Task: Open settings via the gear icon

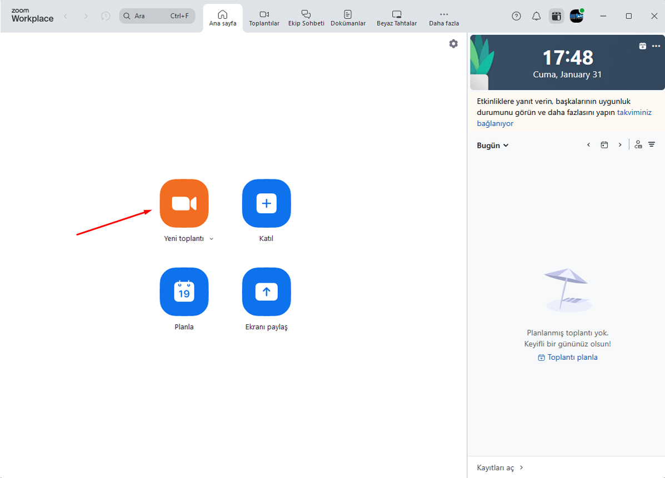Action: 453,44
